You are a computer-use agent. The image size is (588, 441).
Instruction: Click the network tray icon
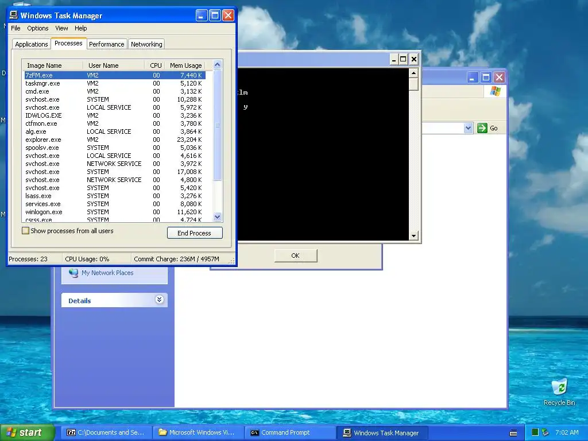[x=546, y=432]
